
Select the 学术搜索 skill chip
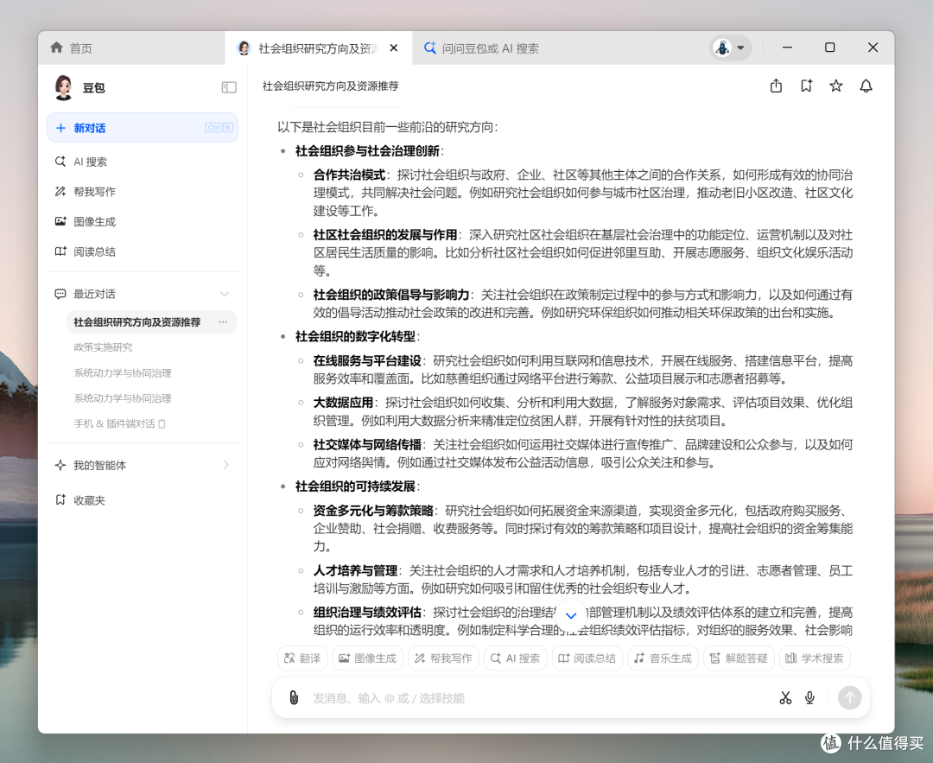coord(815,658)
